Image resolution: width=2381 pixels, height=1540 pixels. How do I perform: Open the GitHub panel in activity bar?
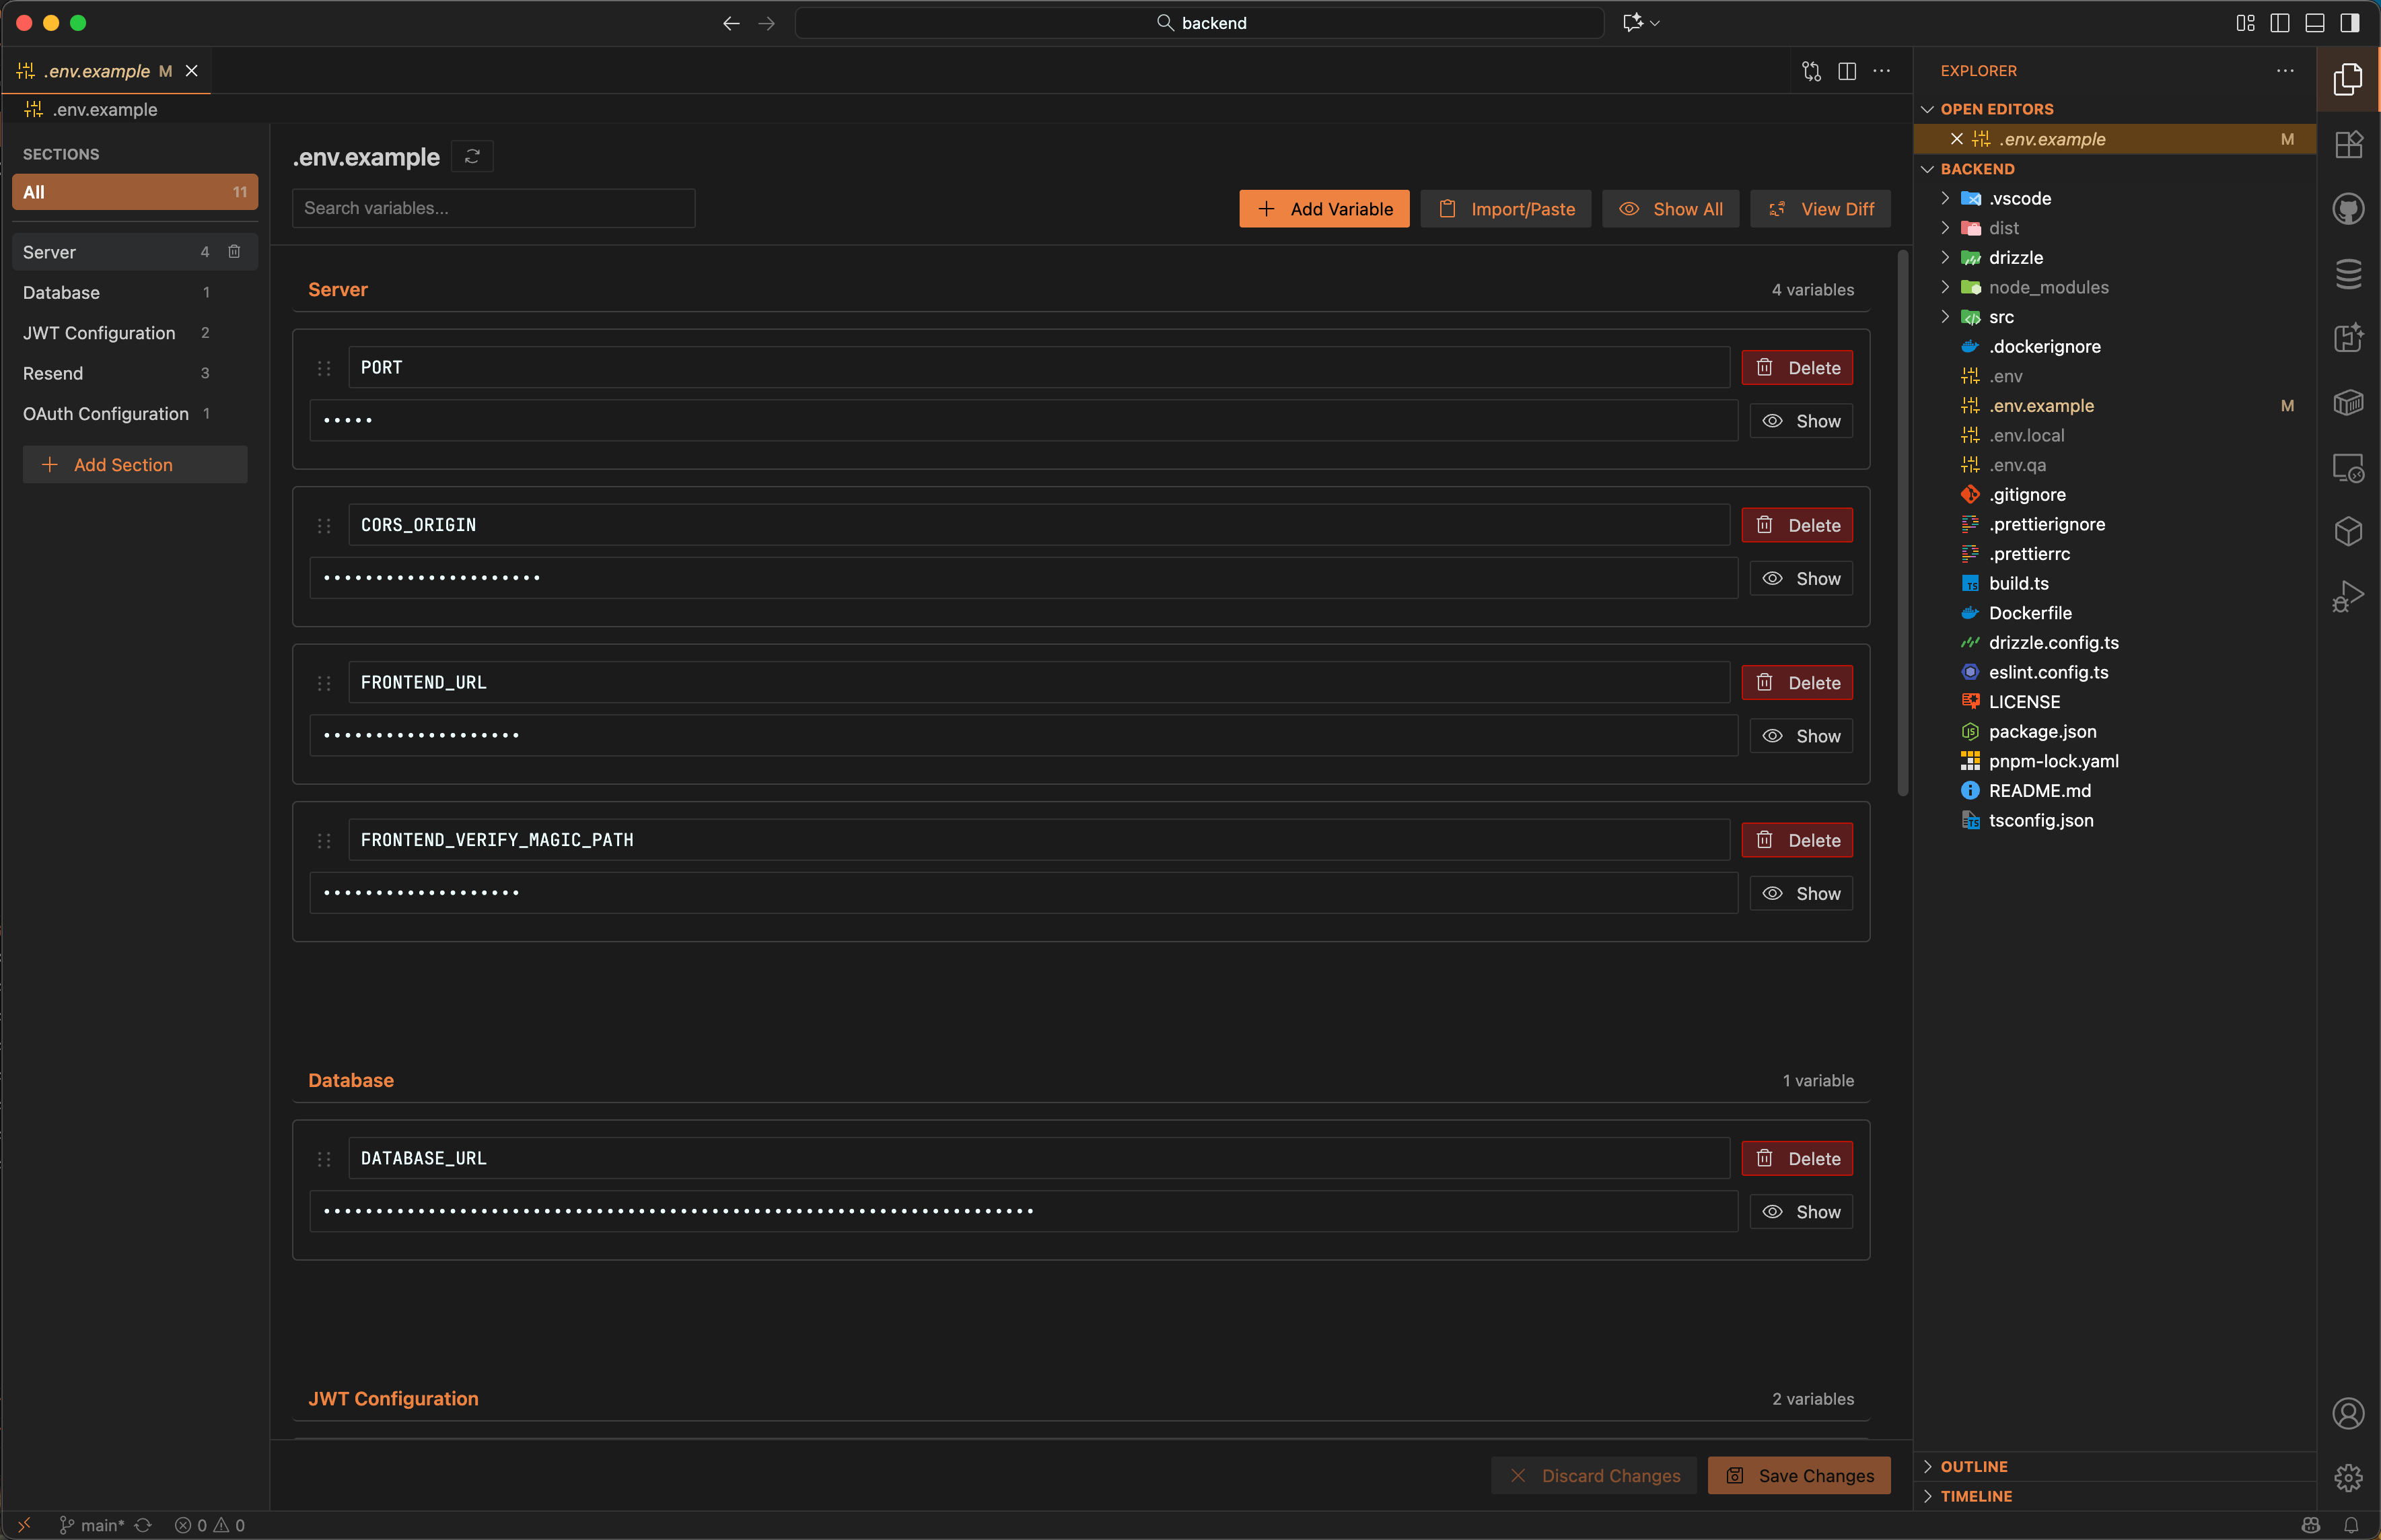[x=2348, y=209]
